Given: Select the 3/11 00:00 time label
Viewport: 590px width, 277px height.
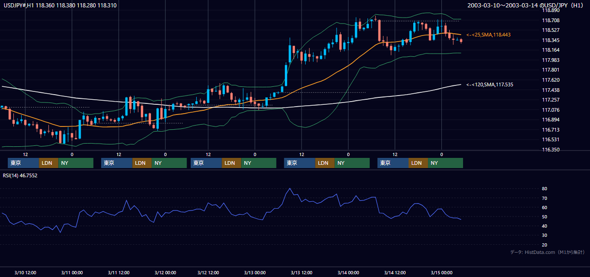Looking at the screenshot, I should click(72, 272).
